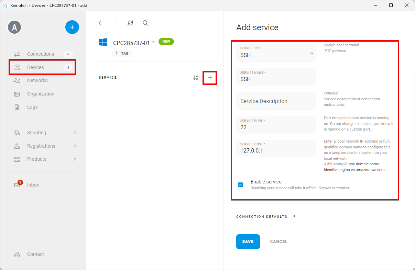Refresh the device list
This screenshot has width=415, height=270.
(130, 23)
